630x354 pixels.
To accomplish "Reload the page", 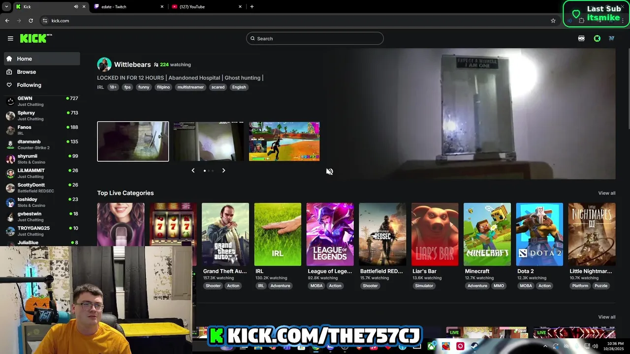I will pyautogui.click(x=31, y=21).
